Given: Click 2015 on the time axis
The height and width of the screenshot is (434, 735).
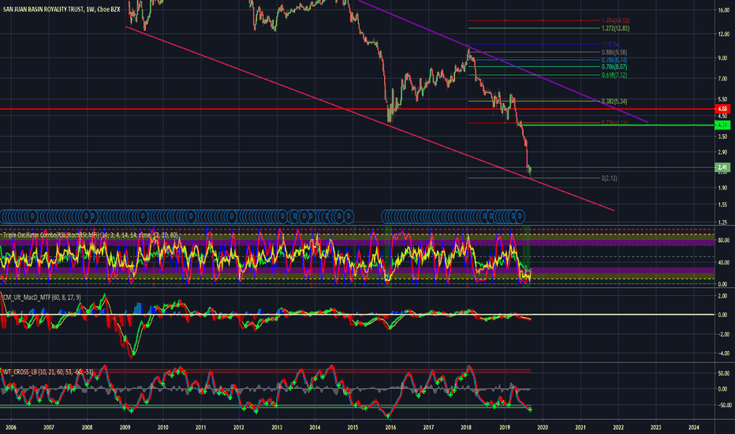Looking at the screenshot, I should tap(353, 428).
